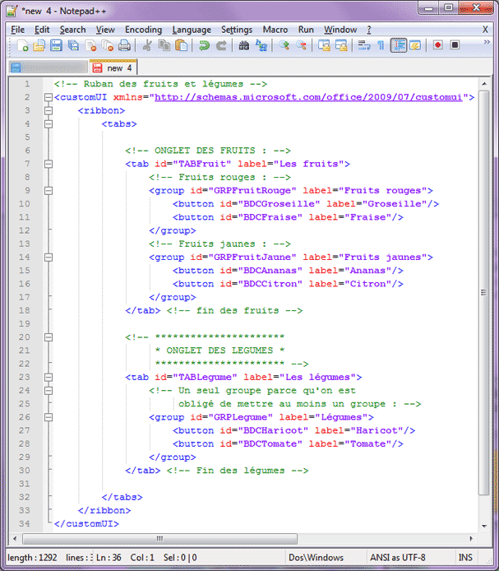Viewport: 499px width, 571px height.
Task: Open the Language menu
Action: [x=192, y=30]
